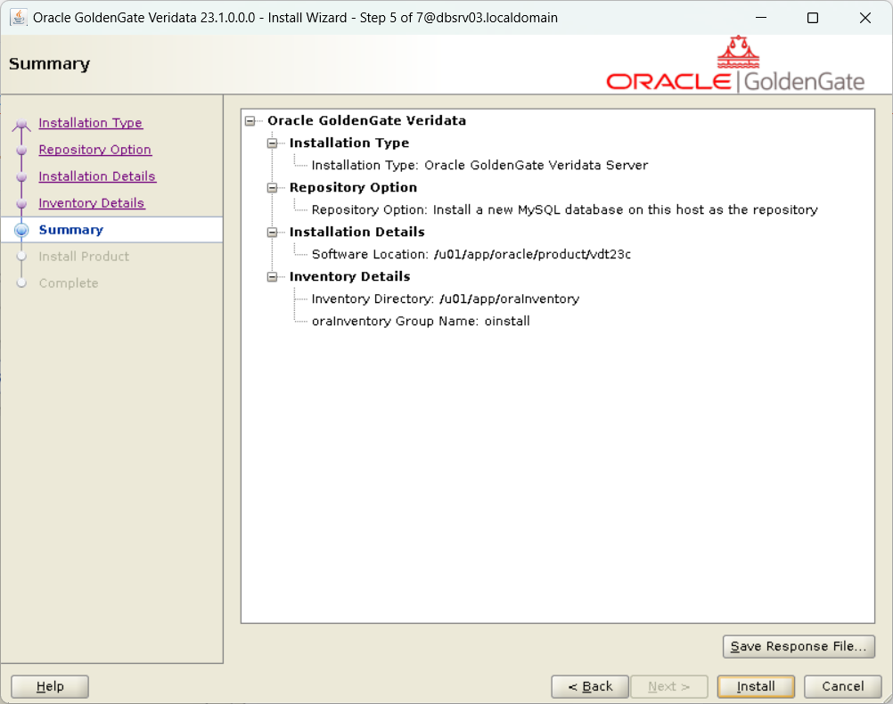Minimize the Install Wizard window
Screen dimensions: 893x704
pyautogui.click(x=761, y=18)
